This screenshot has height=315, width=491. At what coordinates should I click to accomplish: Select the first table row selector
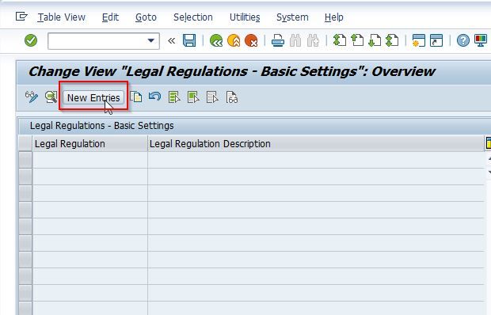point(25,160)
